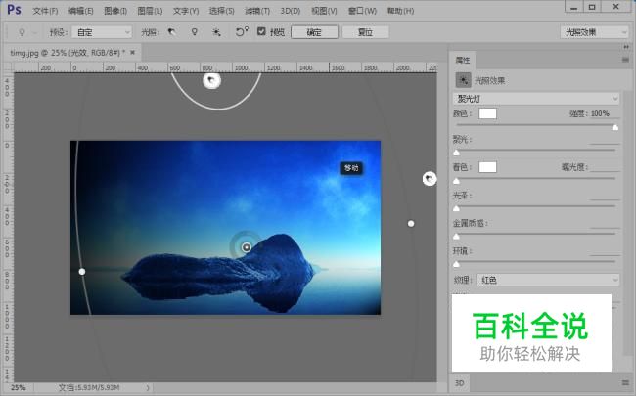The image size is (636, 396).
Task: Expand the status bar info arrow
Action: [148, 388]
